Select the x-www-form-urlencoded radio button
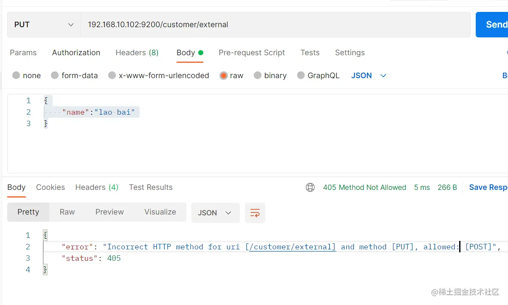Image resolution: width=508 pixels, height=305 pixels. (112, 76)
